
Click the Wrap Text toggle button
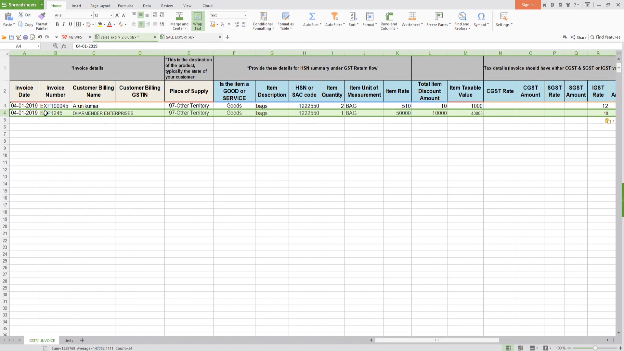(198, 20)
